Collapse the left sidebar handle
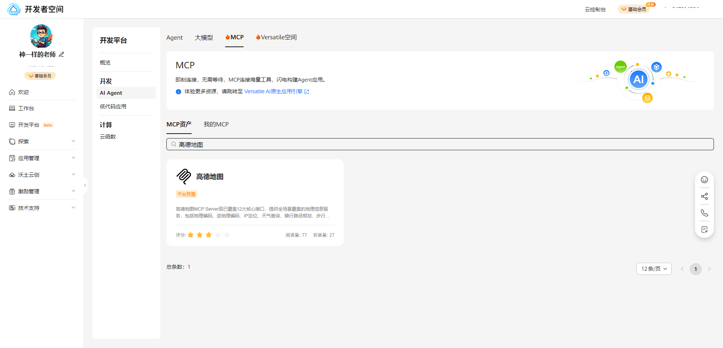 tap(85, 185)
